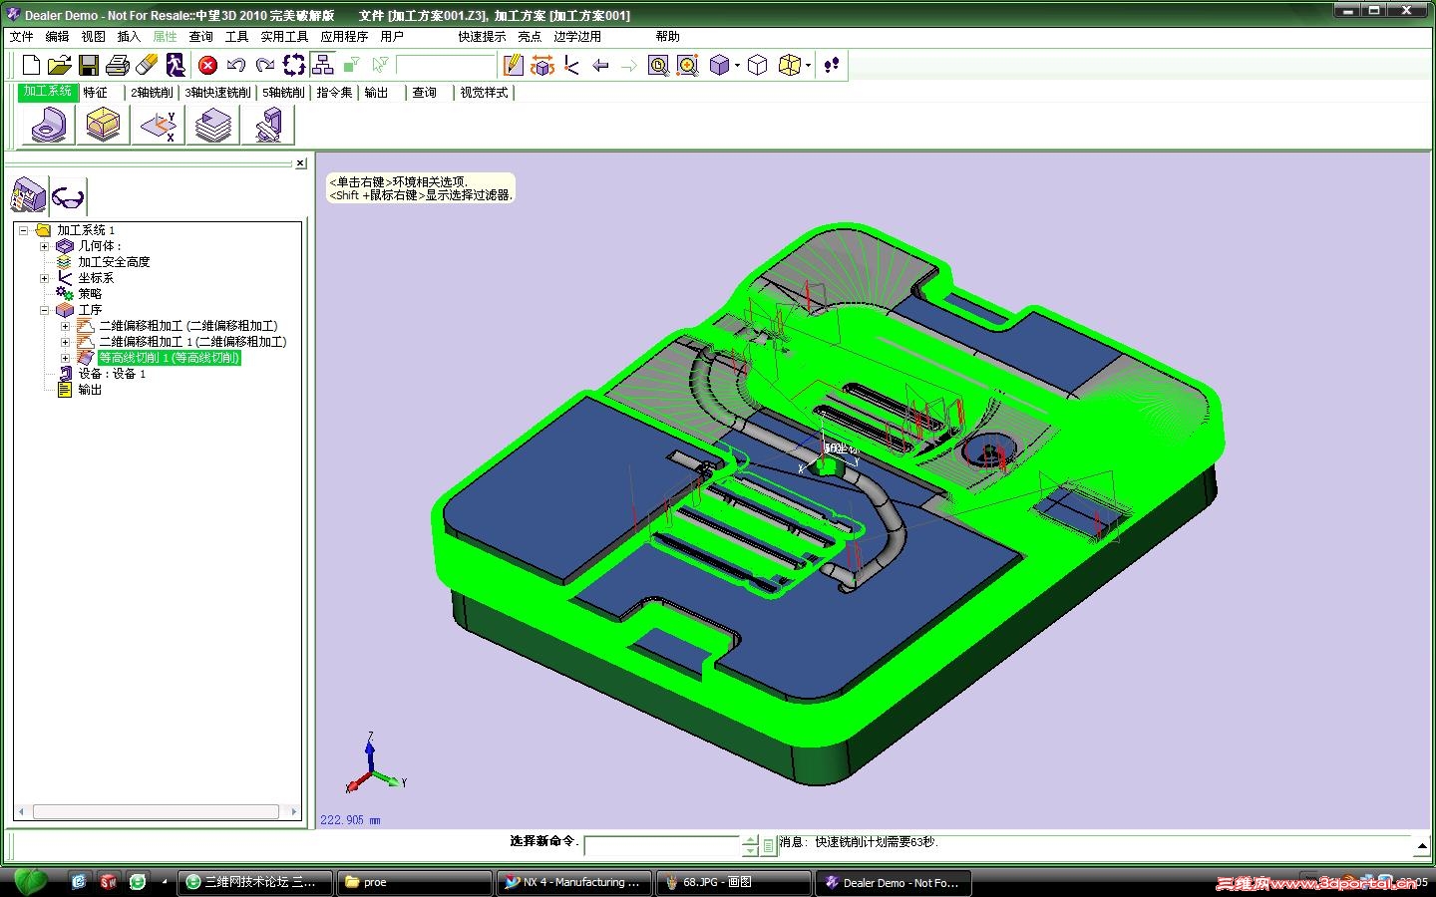Close the left manager panel
Image resolution: width=1436 pixels, height=897 pixels.
click(300, 162)
